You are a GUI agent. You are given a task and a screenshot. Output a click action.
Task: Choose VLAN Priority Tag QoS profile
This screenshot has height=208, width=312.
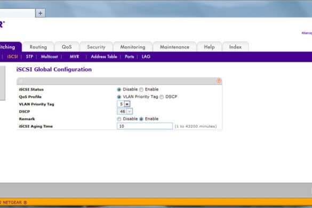coord(119,97)
